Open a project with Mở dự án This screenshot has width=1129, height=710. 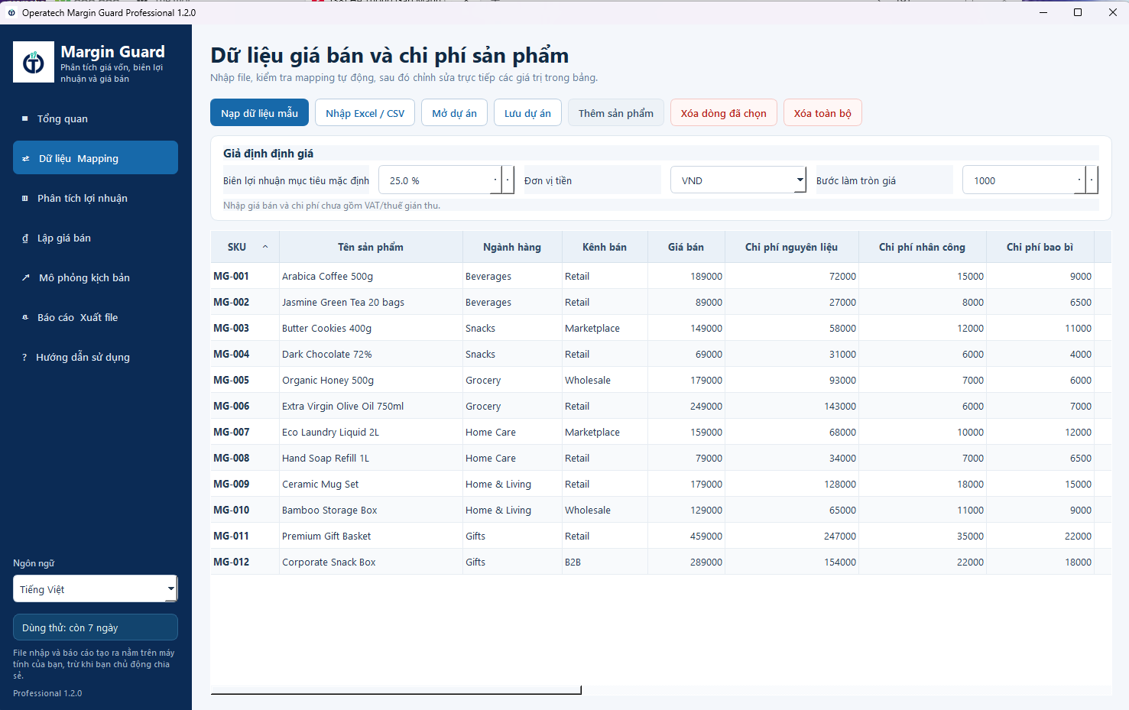[x=455, y=113]
